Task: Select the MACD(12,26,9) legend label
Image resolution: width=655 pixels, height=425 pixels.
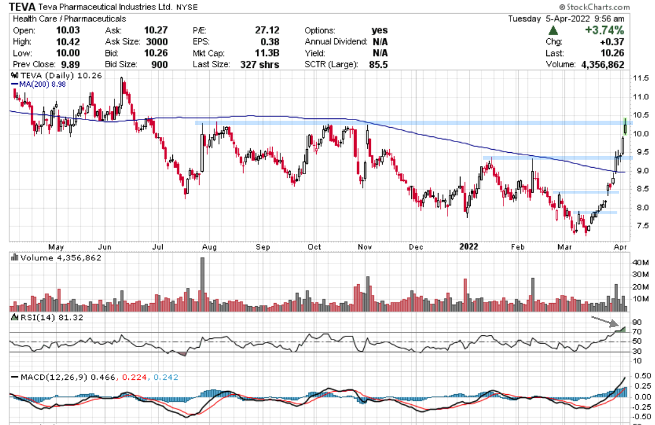Action: [54, 377]
